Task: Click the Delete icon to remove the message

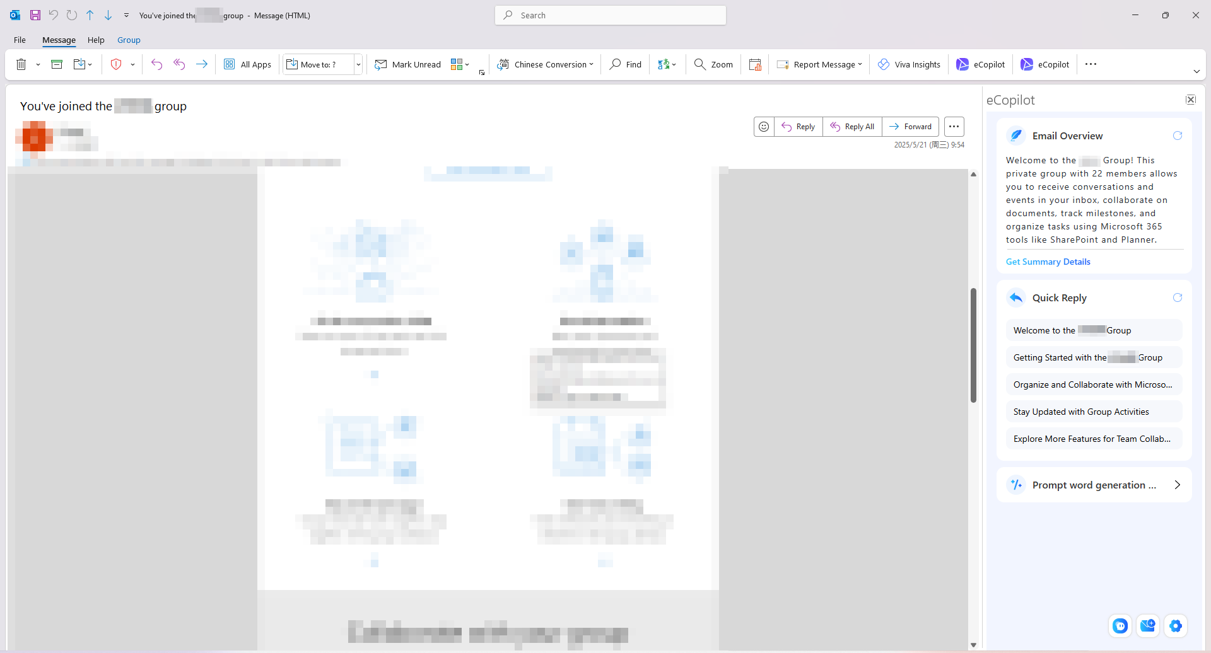Action: click(21, 64)
